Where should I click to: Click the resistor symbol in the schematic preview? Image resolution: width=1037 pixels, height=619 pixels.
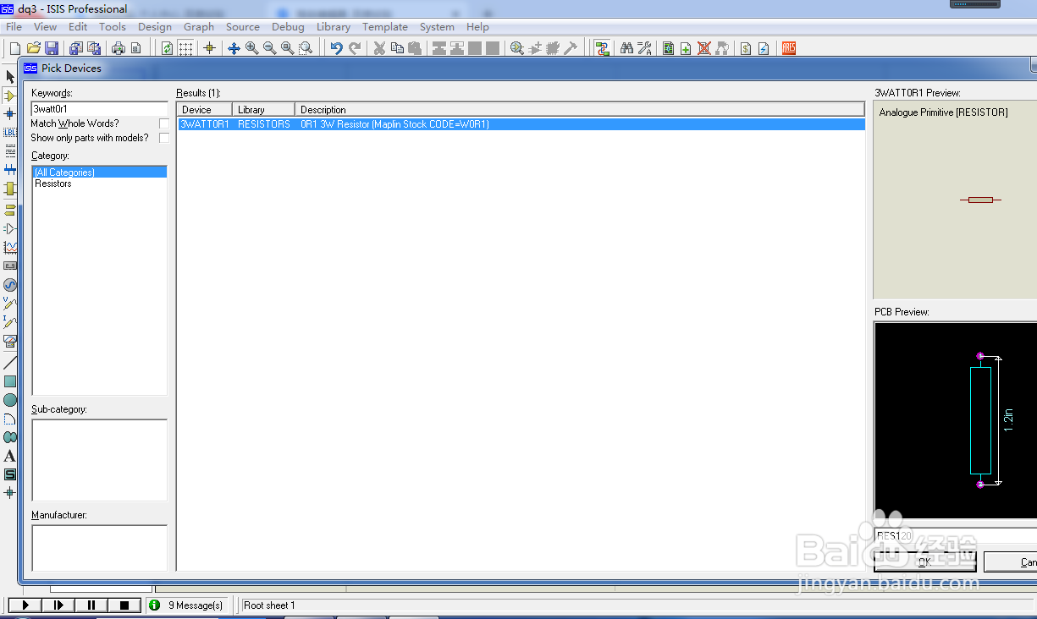pos(980,200)
